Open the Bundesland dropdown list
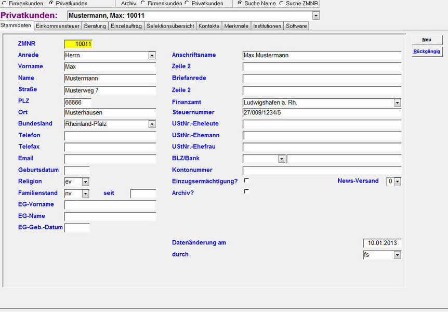This screenshot has height=312, width=448. coord(152,124)
